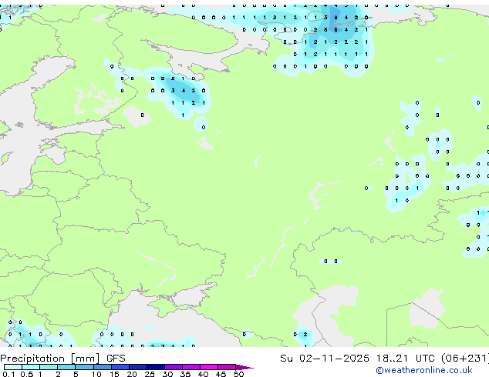Viewport: 489px width, 377px height.
Task: Select the 'Su 02-11-2025 18..21 UTC' timestamp
Action: 357,359
